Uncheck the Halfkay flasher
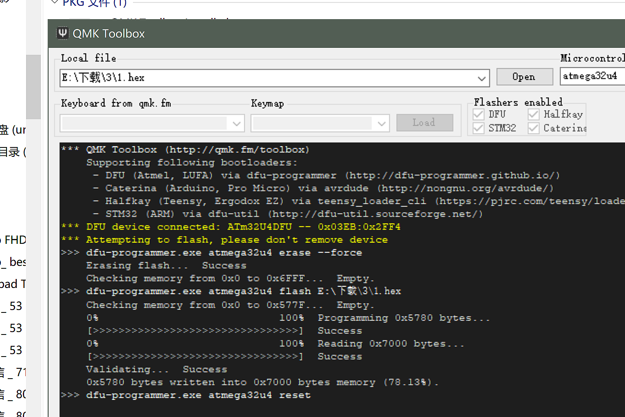The width and height of the screenshot is (625, 417). (x=533, y=114)
